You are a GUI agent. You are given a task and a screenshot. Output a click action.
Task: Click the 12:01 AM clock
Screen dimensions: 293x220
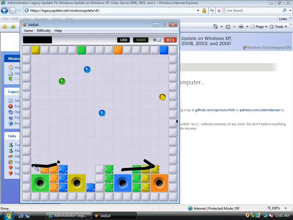282,215
